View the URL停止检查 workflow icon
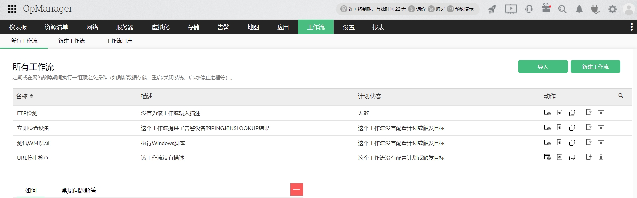This screenshot has height=198, width=637. (560, 157)
